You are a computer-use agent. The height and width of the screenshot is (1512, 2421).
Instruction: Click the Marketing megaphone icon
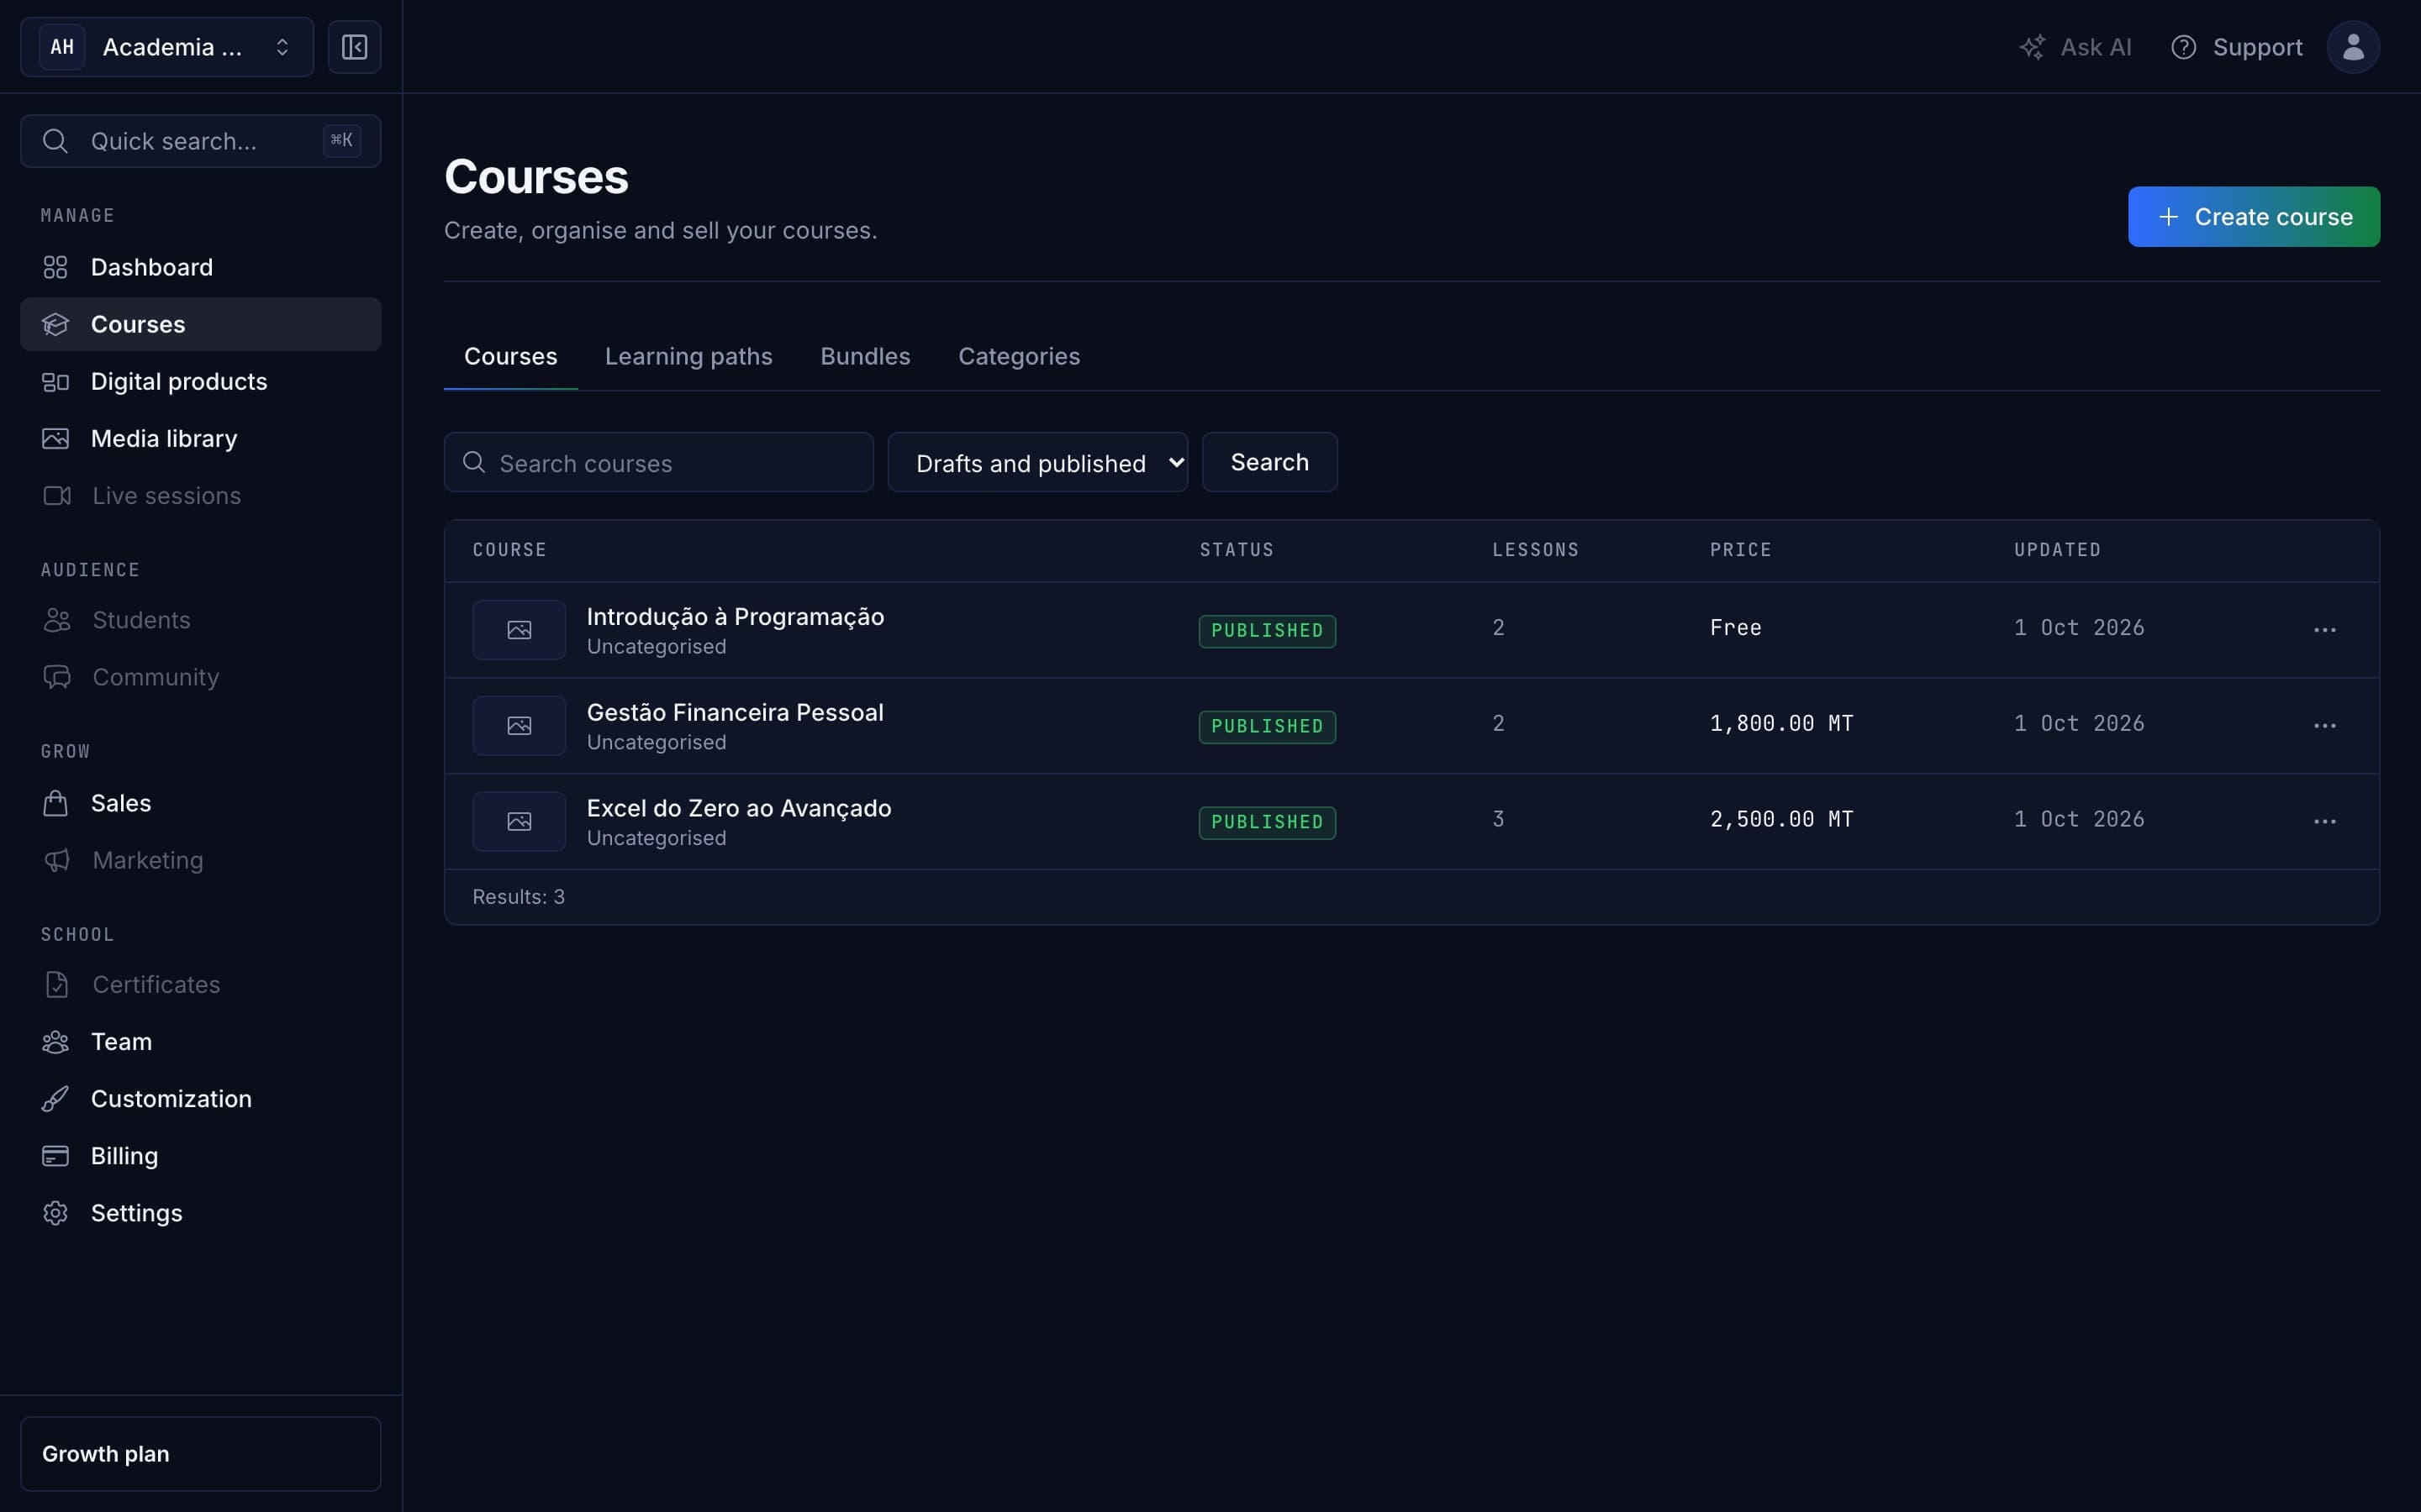pos(57,860)
